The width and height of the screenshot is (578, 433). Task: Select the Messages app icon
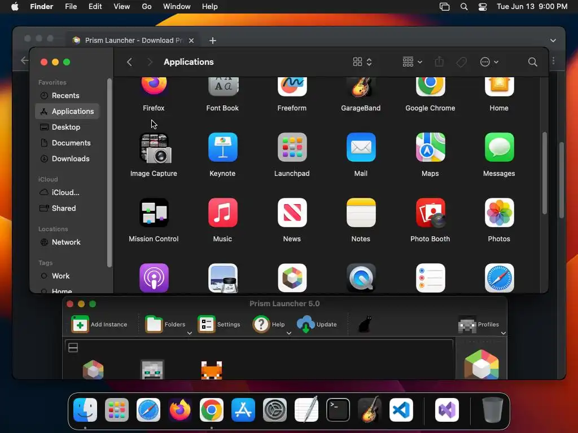499,147
